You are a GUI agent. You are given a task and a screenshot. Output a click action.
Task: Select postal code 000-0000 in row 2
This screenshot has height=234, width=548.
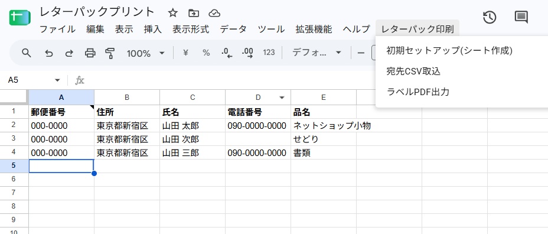pos(61,125)
